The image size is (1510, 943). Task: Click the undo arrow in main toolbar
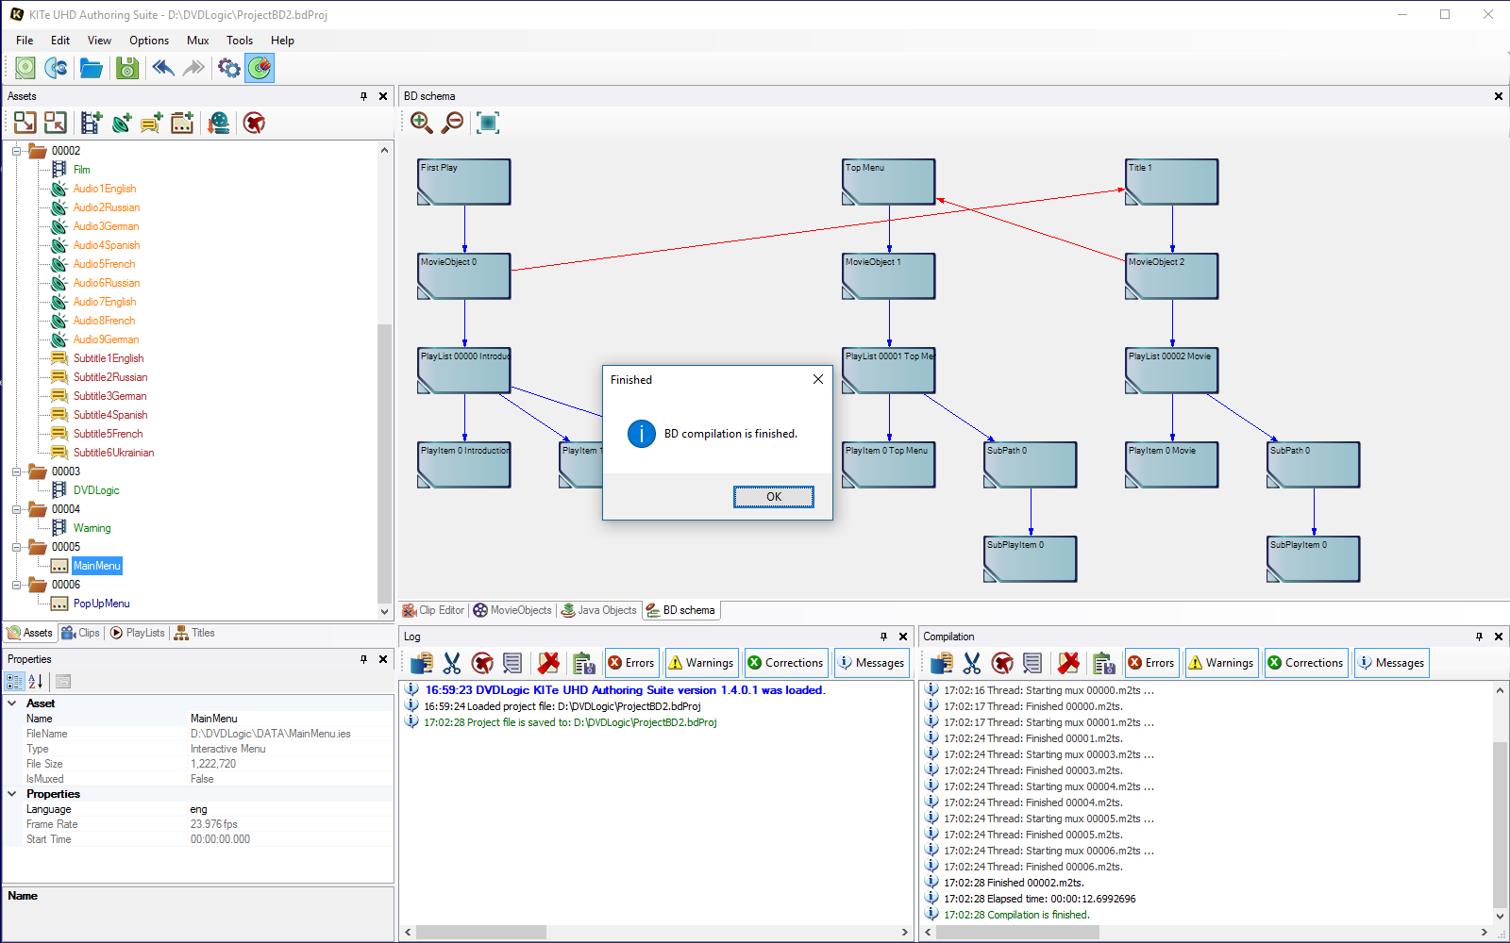pos(163,68)
